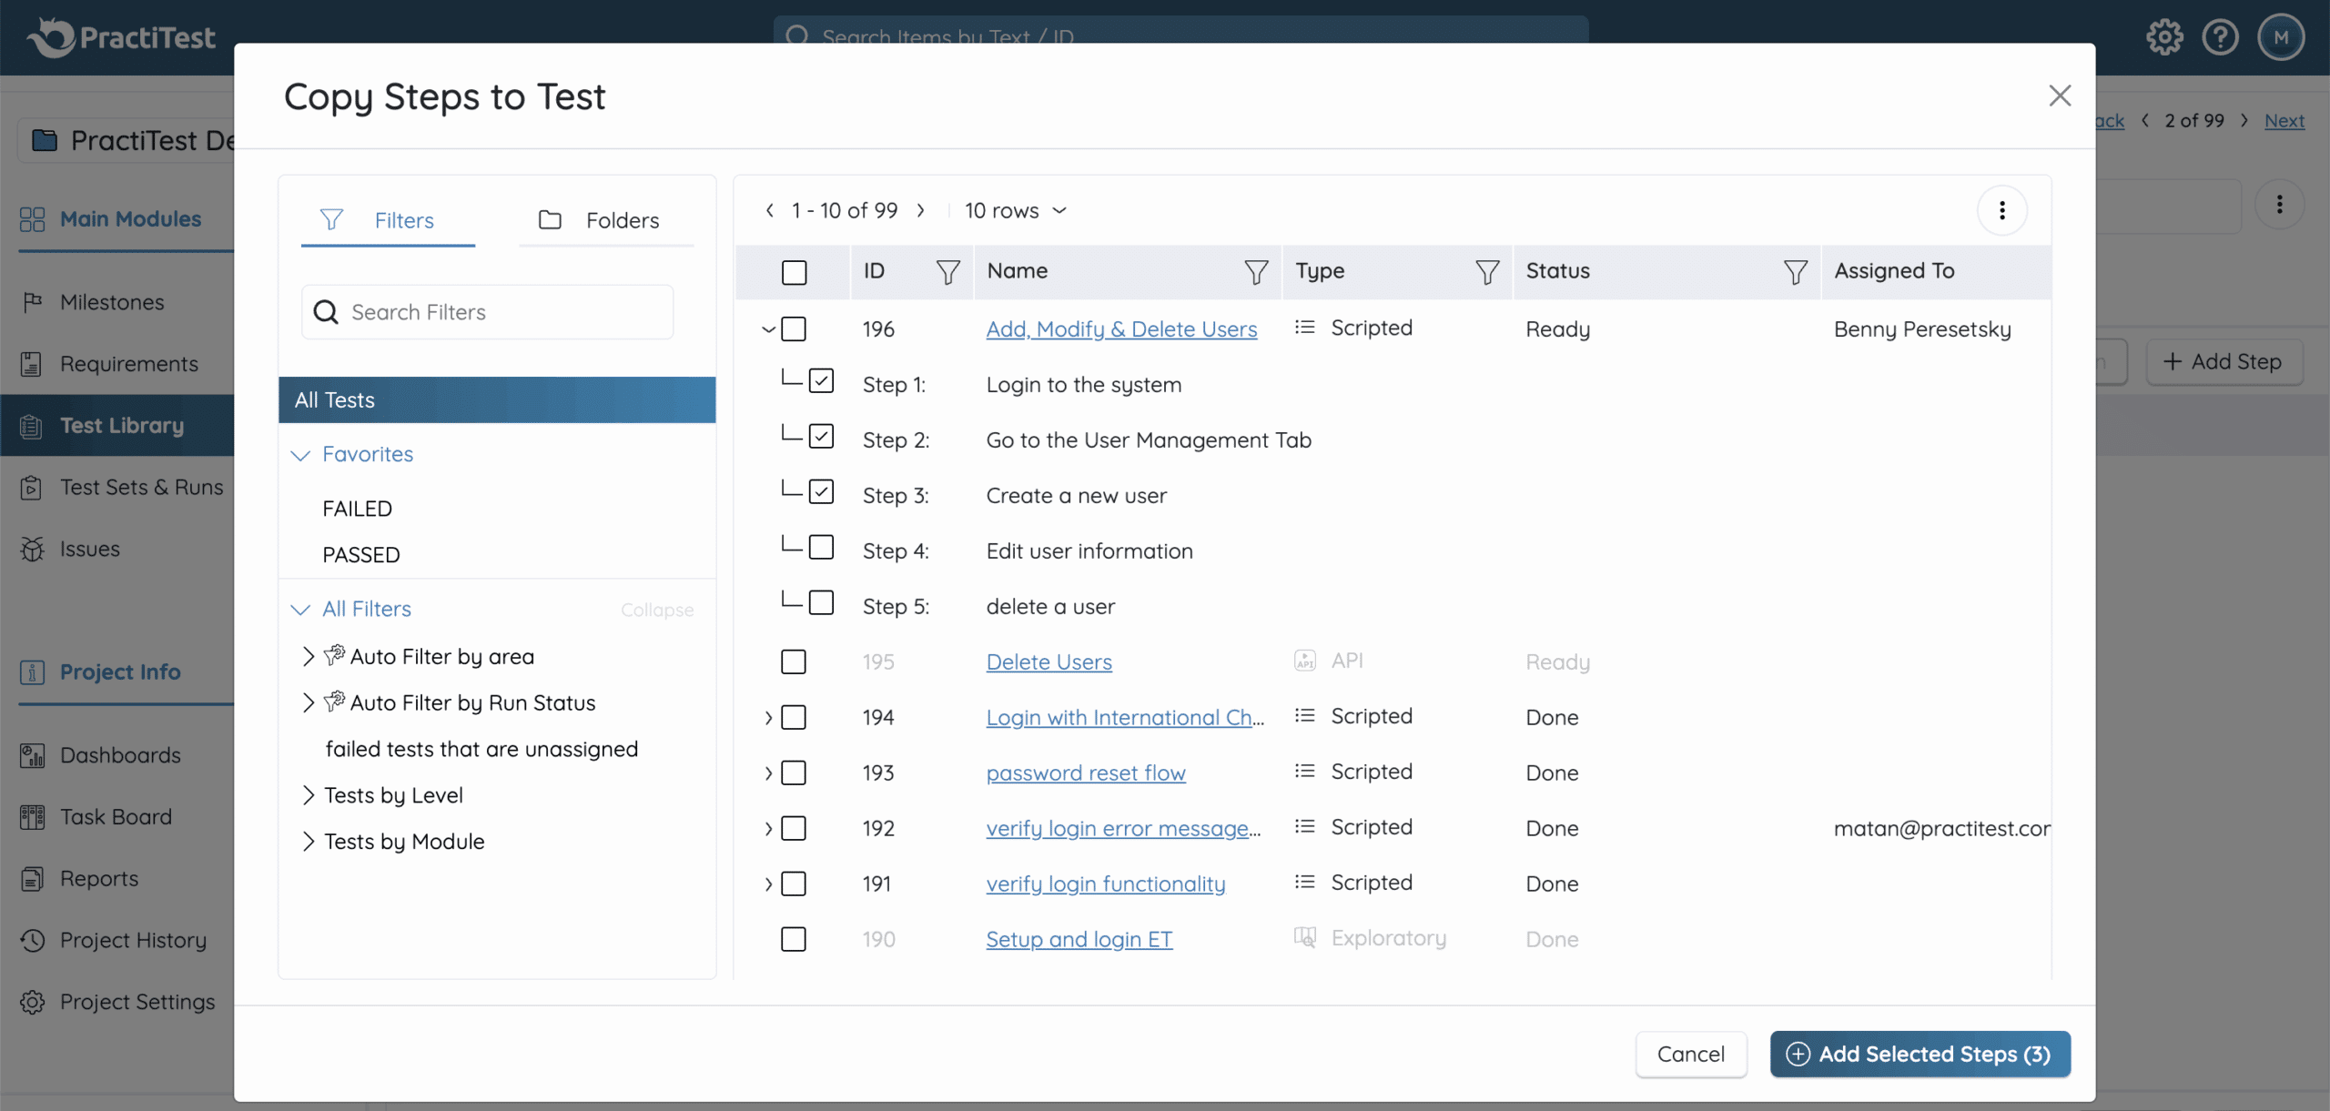Uncheck Step 1 Login to the system

pos(821,381)
